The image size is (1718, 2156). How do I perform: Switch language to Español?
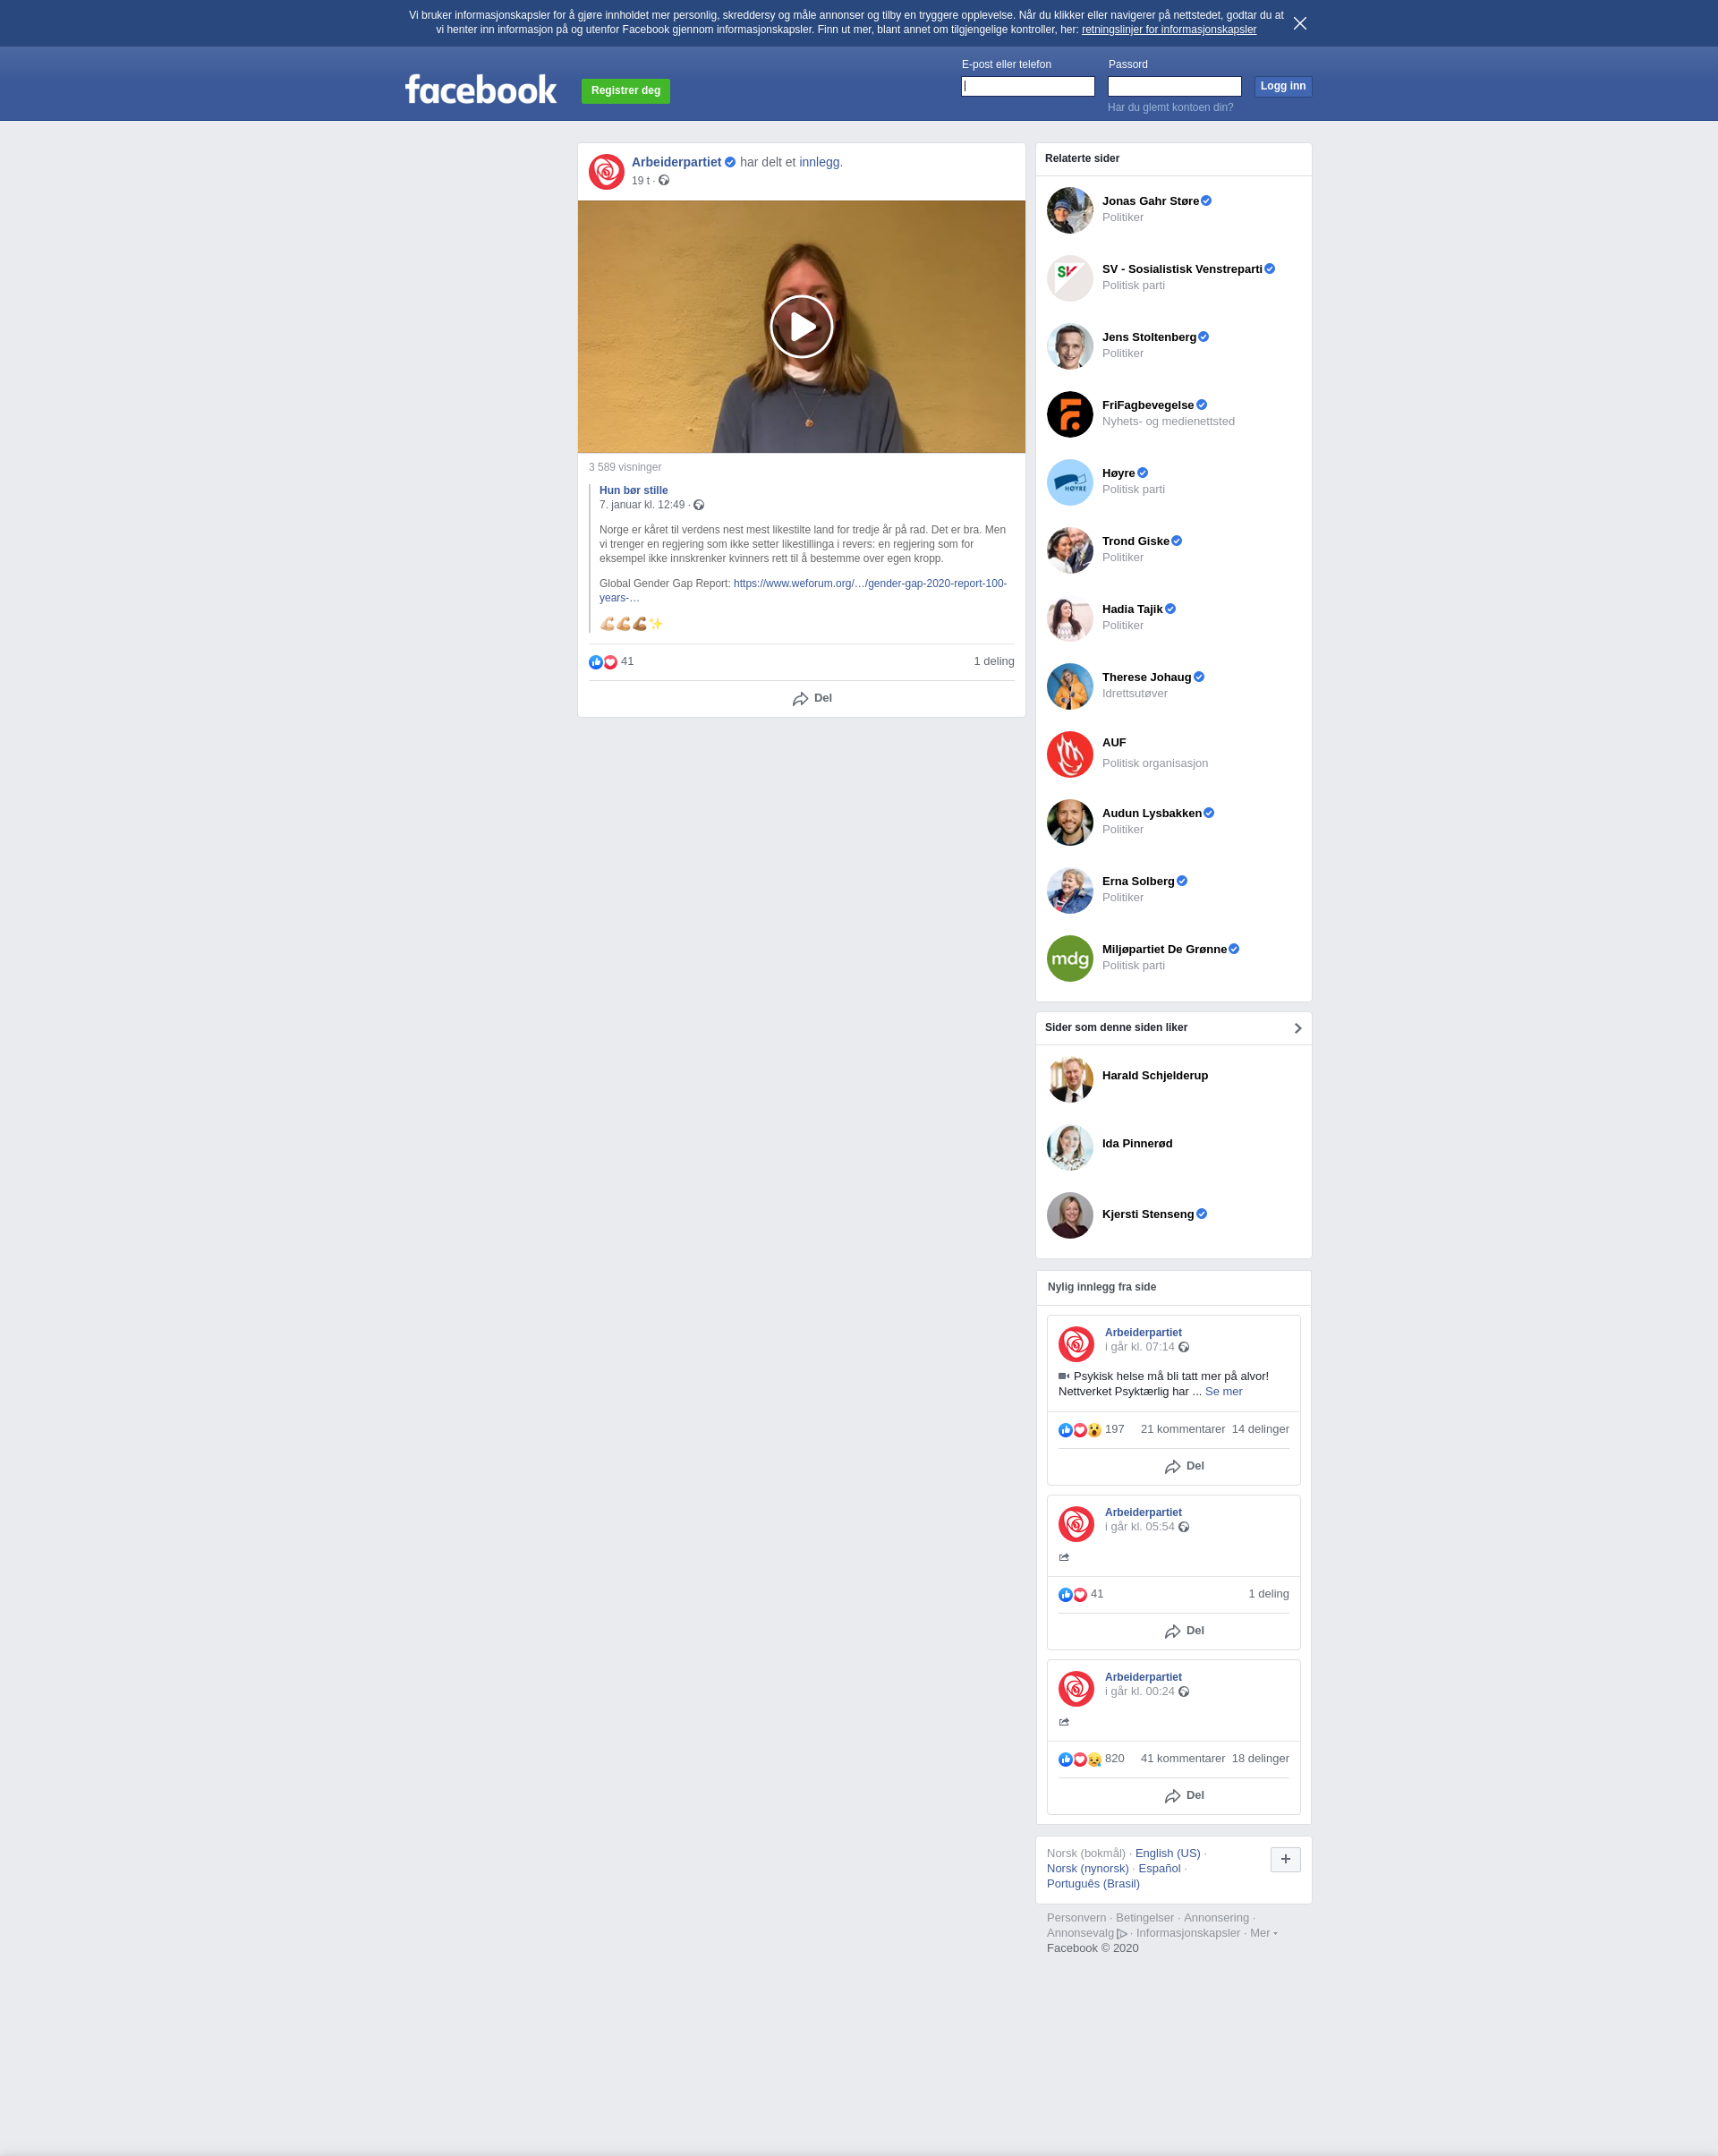1159,1868
